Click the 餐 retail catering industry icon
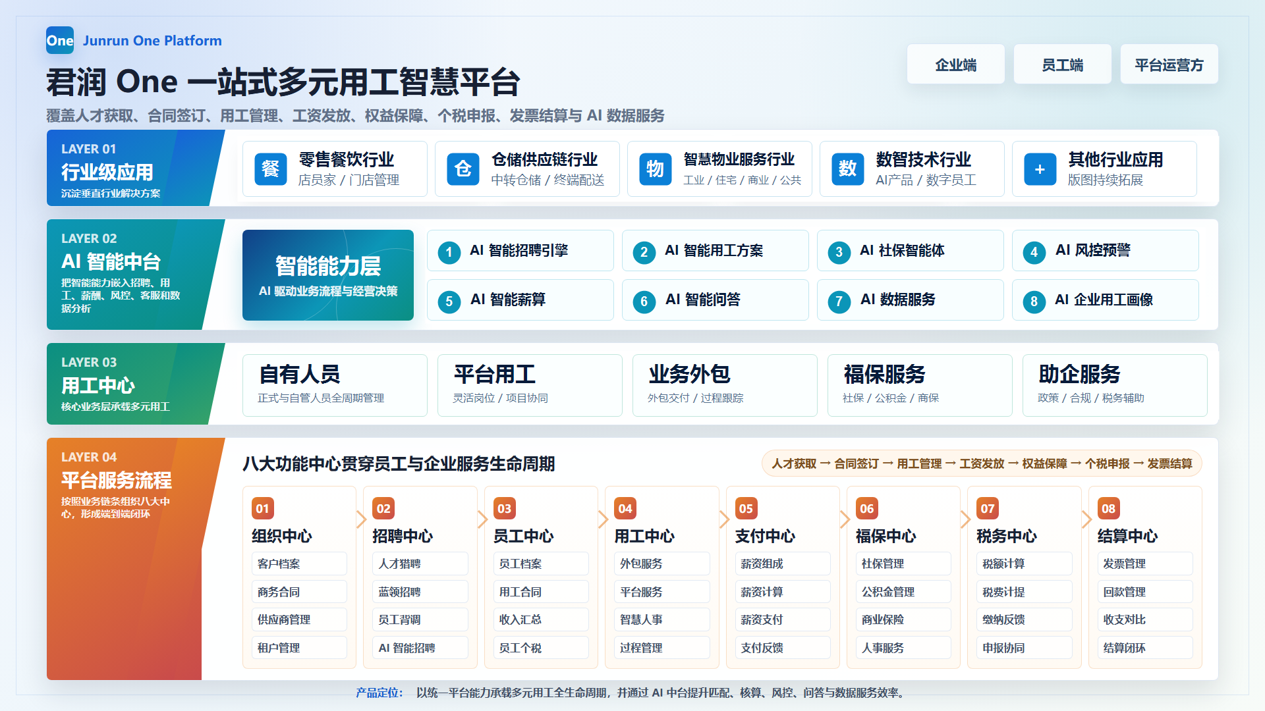 (271, 169)
